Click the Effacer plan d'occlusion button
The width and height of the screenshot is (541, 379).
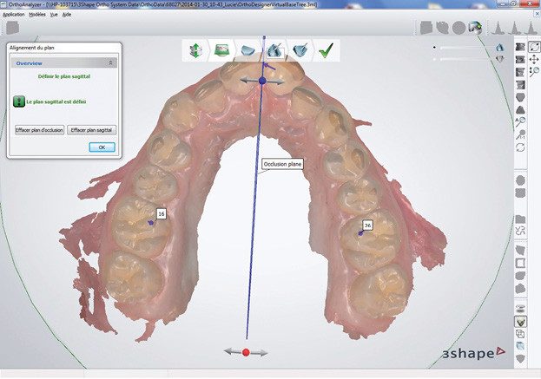tap(38, 129)
